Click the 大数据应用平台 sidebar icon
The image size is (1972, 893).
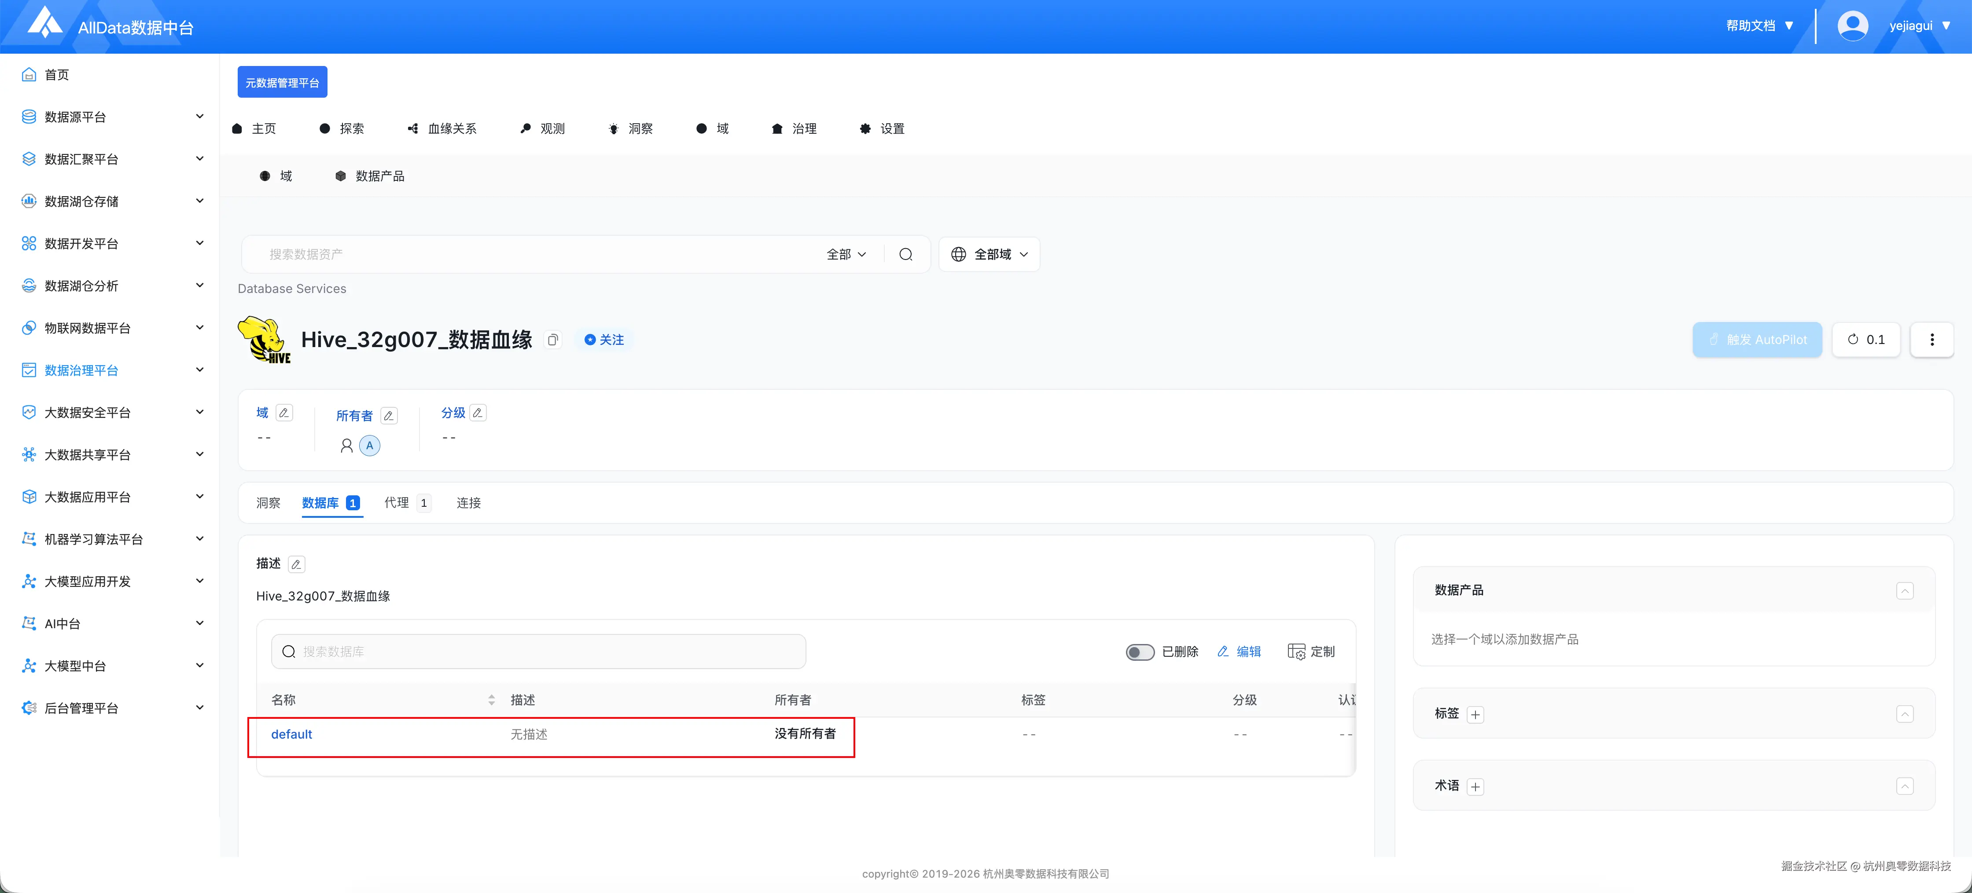[29, 497]
